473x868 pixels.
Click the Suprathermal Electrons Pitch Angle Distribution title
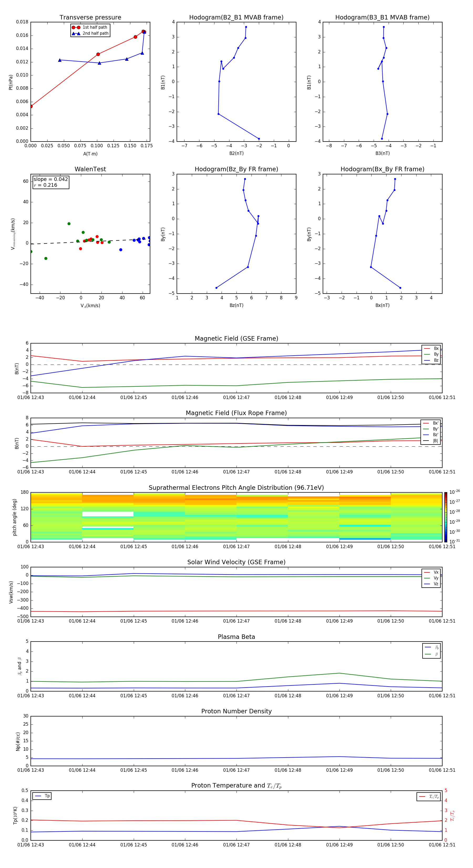[x=236, y=488]
